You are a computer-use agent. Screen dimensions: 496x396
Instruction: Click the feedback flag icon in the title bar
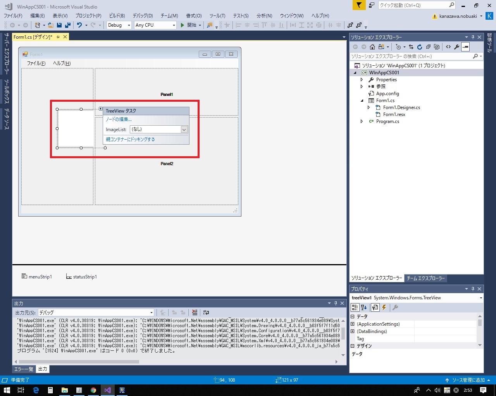pos(359,5)
